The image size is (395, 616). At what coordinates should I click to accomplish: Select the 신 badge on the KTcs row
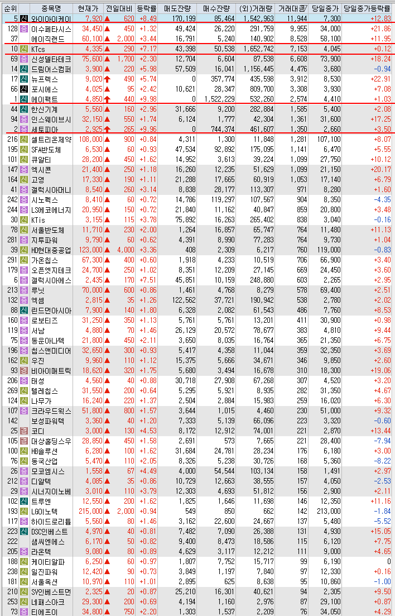(x=24, y=49)
